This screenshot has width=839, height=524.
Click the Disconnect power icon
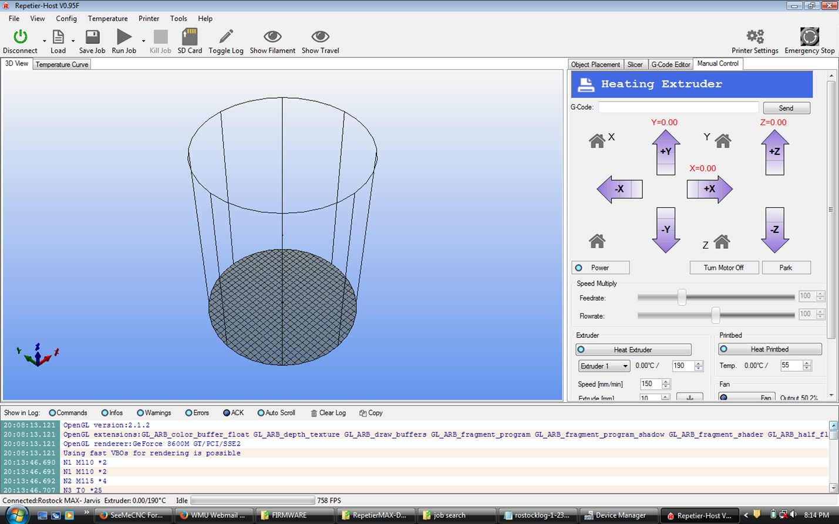(20, 38)
